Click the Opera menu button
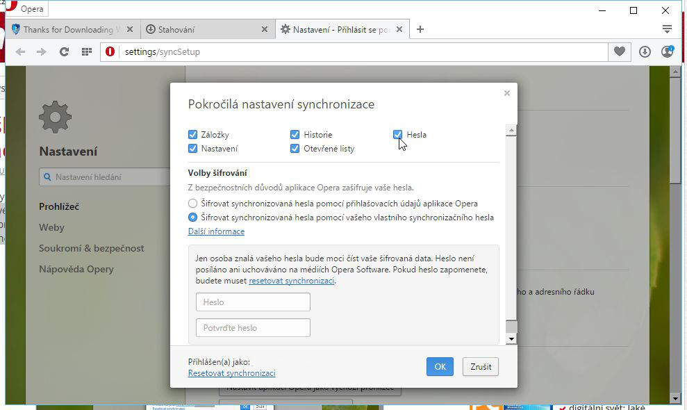 click(x=26, y=9)
